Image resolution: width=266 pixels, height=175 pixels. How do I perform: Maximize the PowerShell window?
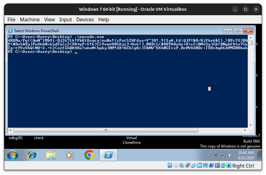coord(238,31)
